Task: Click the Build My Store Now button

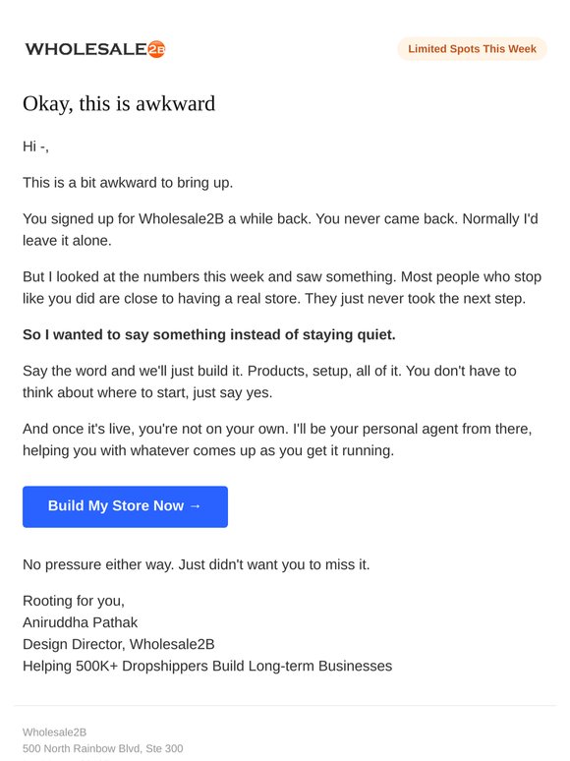Action: click(x=125, y=506)
